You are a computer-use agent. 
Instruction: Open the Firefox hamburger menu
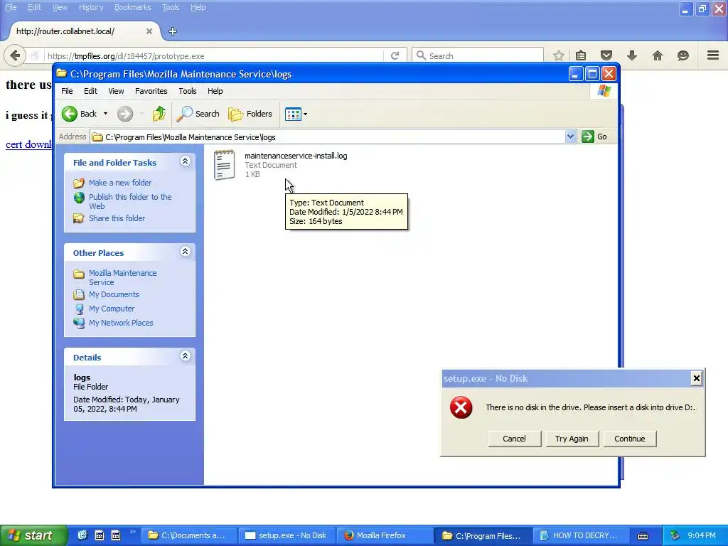[x=713, y=55]
